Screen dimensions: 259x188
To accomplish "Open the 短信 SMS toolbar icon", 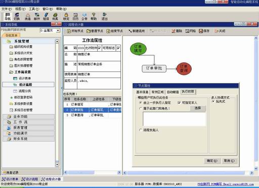I will [x=46, y=16].
